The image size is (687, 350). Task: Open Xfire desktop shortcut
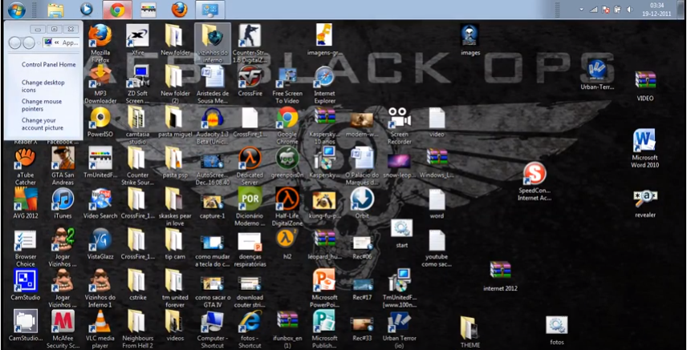tap(137, 40)
